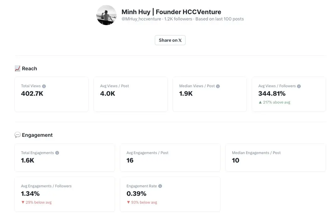
Task: Click the Total Engagements label
Action: (37, 153)
